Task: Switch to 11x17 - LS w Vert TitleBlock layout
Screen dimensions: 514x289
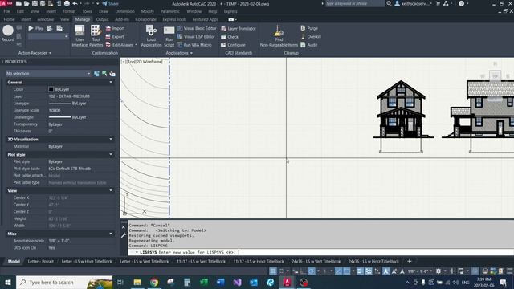Action: click(201, 262)
